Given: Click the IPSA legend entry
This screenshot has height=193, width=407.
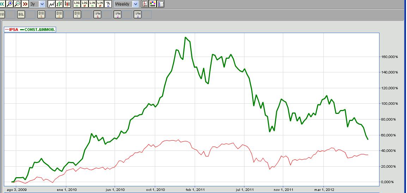Looking at the screenshot, I should pos(12,30).
